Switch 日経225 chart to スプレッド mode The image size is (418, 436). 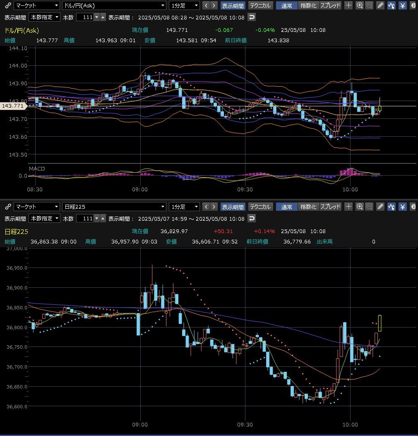coord(330,207)
